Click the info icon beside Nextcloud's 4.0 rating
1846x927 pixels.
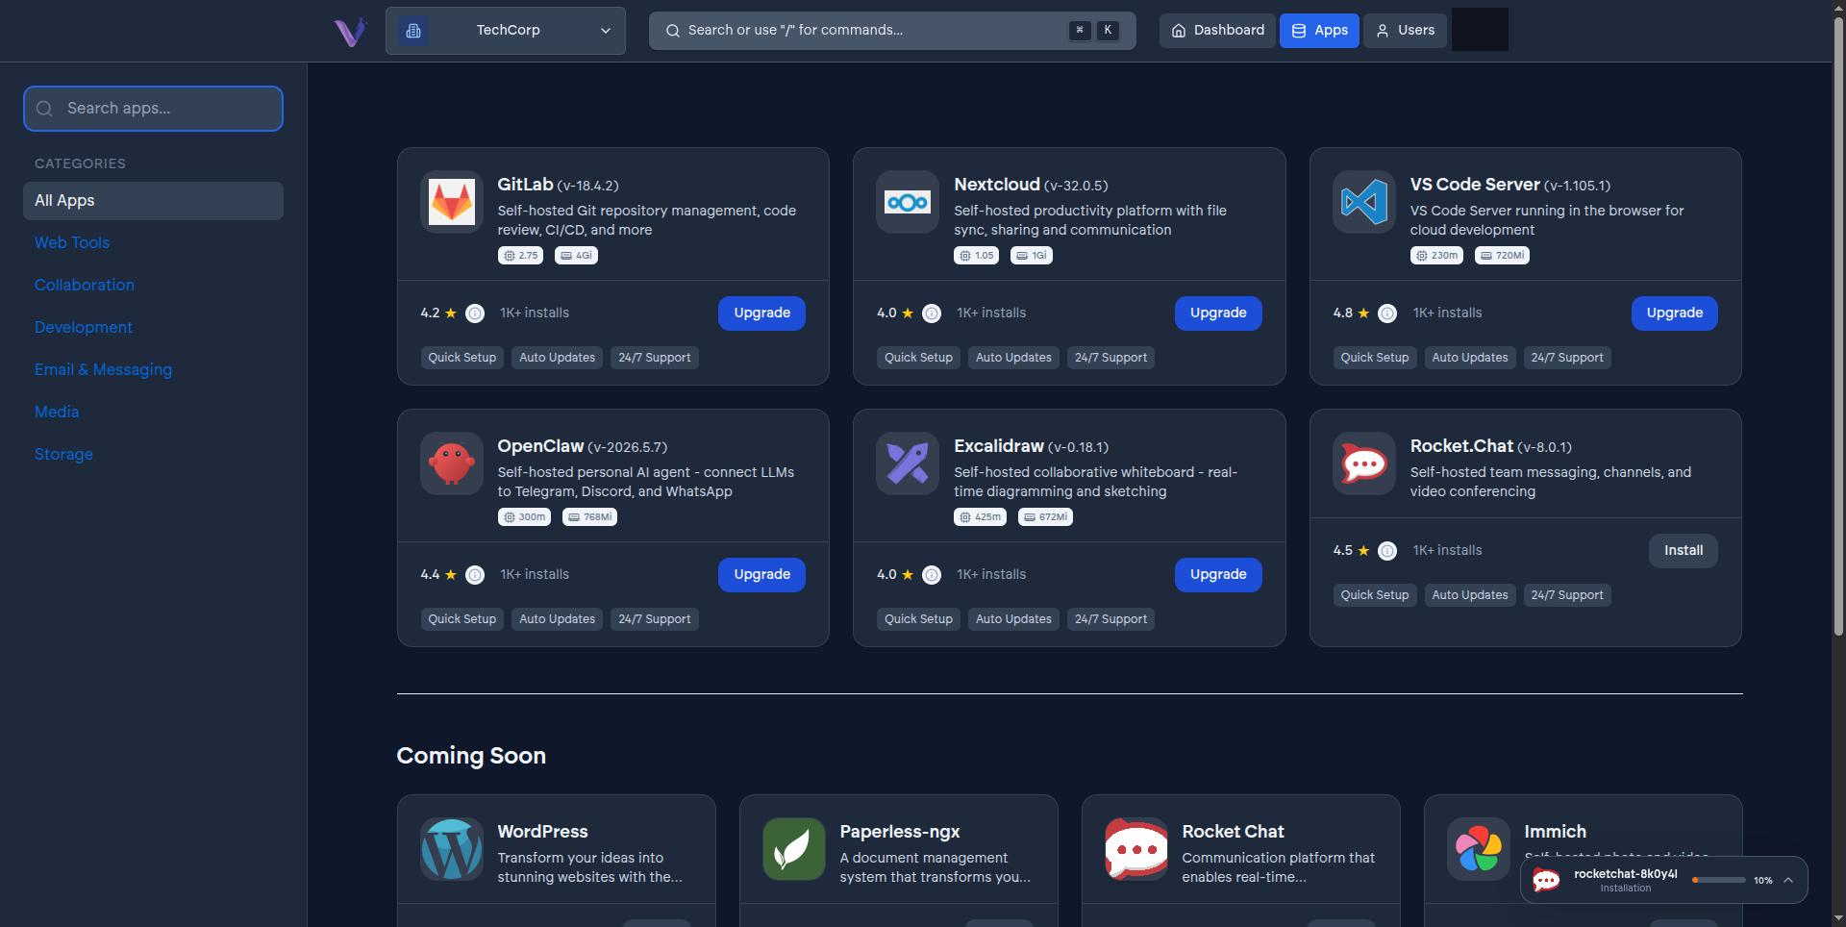point(932,313)
